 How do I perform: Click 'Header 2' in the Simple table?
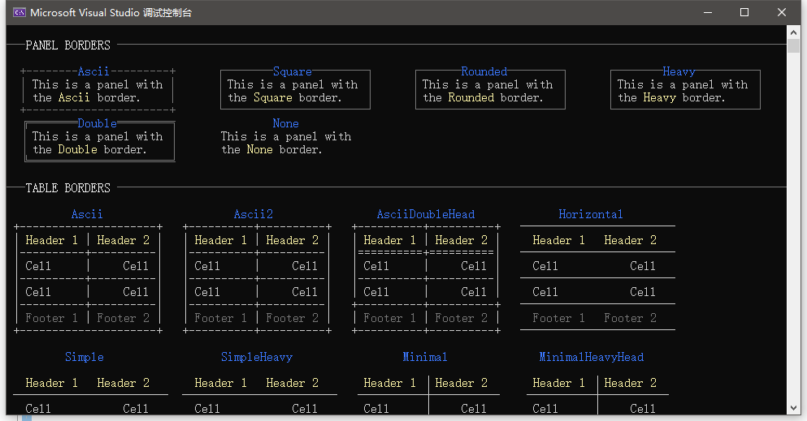(x=123, y=383)
